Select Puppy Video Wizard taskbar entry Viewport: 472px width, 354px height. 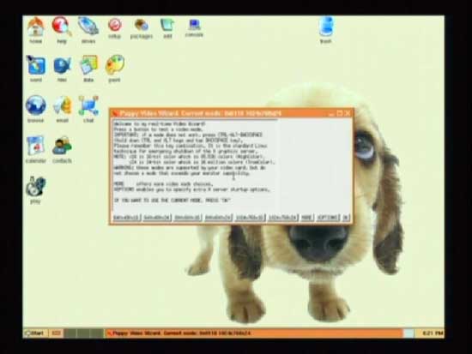[x=254, y=333]
